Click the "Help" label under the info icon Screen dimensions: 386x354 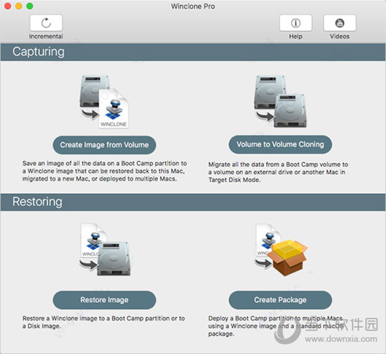(x=295, y=37)
